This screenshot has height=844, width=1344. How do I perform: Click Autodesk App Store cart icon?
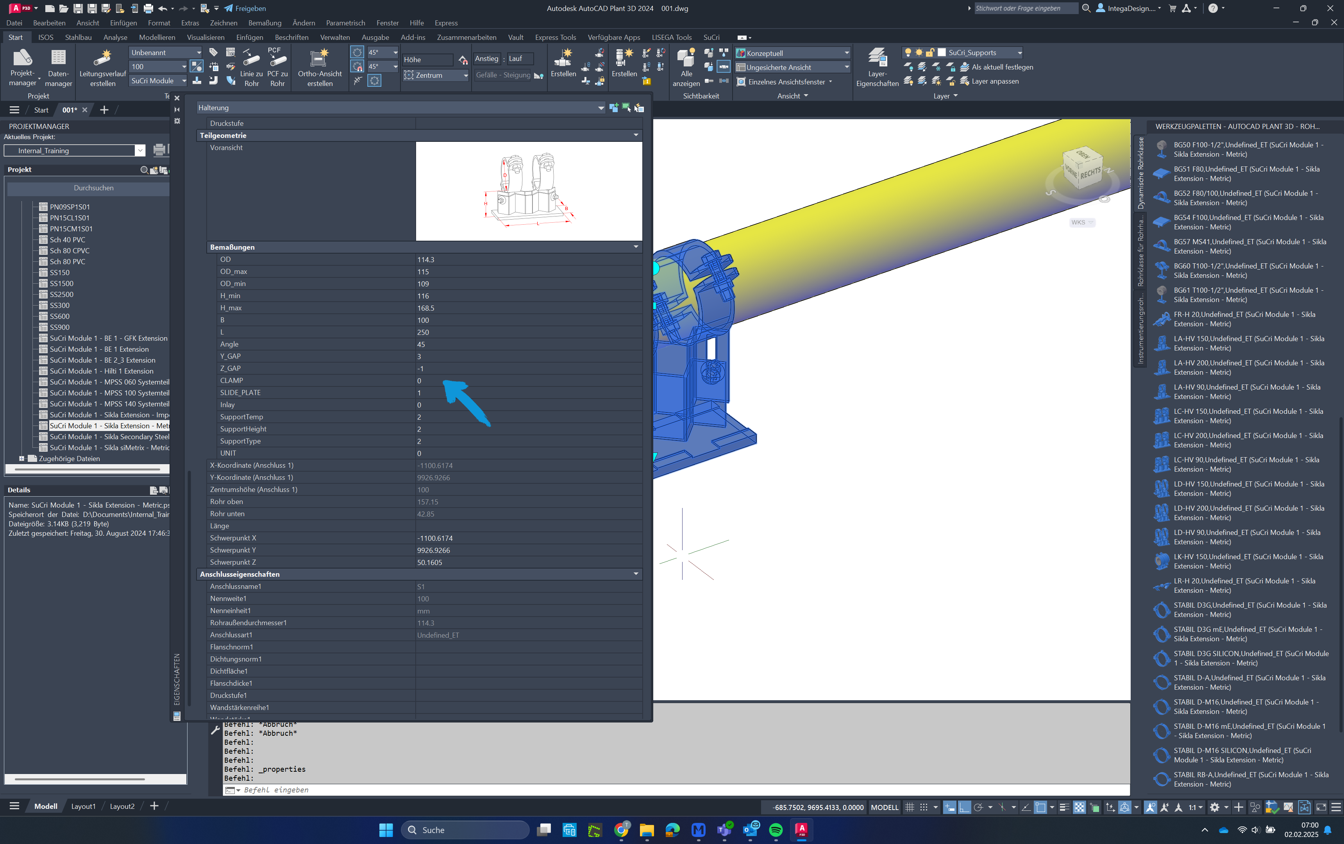pos(1172,8)
